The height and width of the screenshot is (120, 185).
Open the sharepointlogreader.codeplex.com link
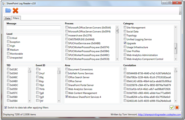click(x=159, y=114)
